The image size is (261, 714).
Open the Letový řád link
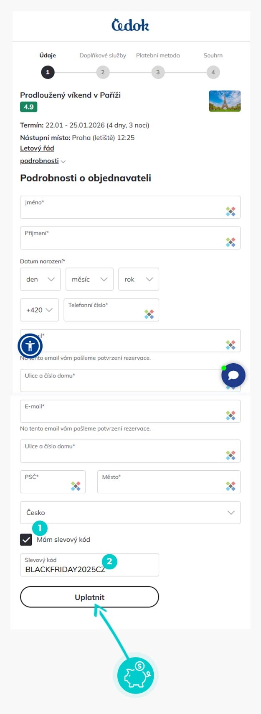tap(37, 148)
